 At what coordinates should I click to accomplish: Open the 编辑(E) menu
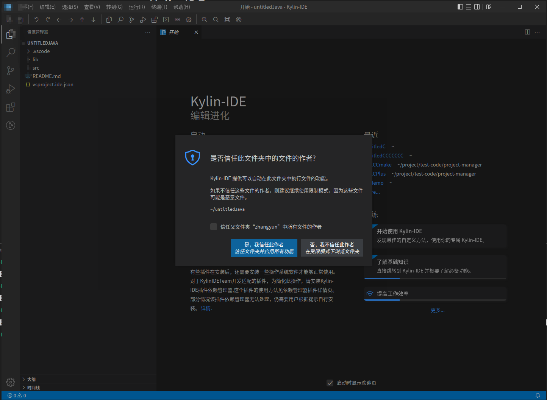click(x=48, y=7)
